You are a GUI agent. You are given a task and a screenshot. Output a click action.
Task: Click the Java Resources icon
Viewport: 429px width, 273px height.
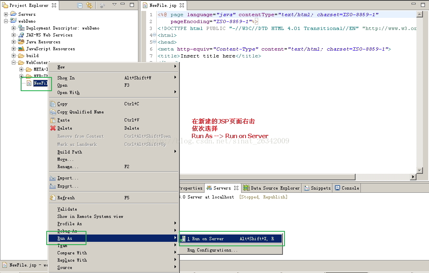pyautogui.click(x=21, y=41)
